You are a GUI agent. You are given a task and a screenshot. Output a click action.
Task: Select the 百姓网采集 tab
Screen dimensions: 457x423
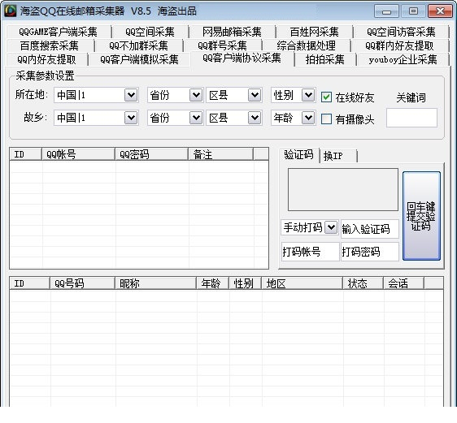pyautogui.click(x=314, y=32)
